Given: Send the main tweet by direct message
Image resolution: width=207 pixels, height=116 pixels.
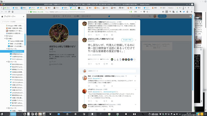Looking at the screenshot, I should tap(112, 64).
